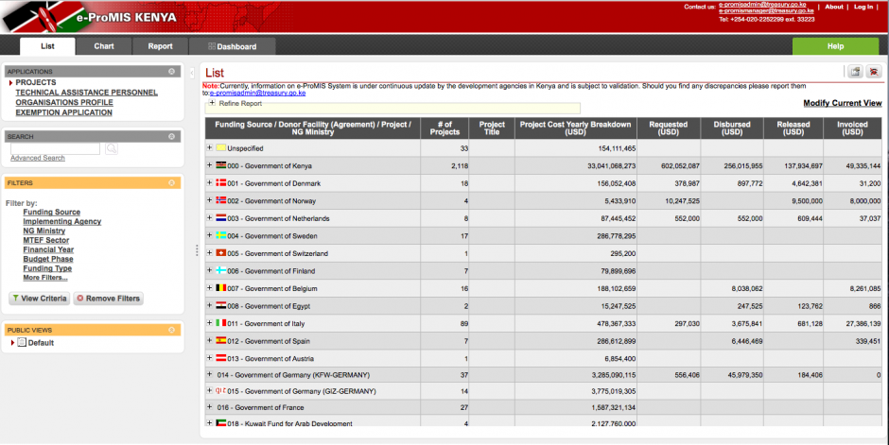Switch to the Chart tab
The height and width of the screenshot is (445, 889).
(x=104, y=46)
